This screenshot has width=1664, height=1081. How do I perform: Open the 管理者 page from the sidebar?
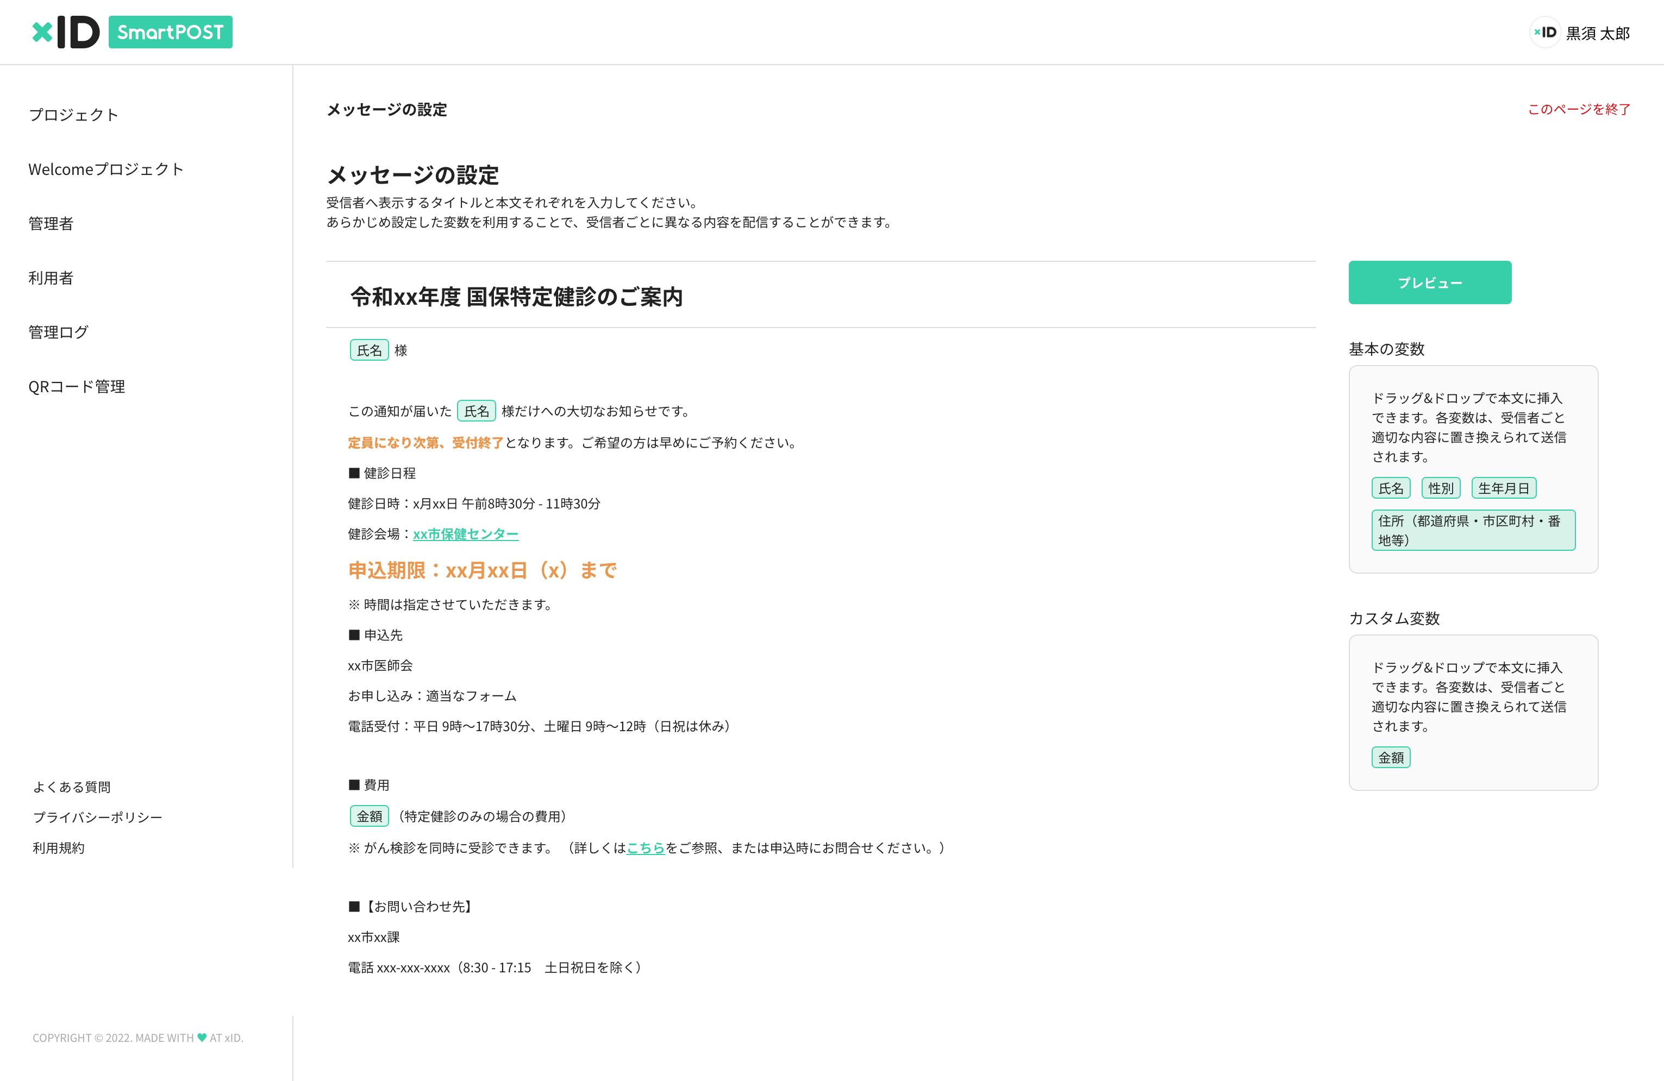click(51, 223)
